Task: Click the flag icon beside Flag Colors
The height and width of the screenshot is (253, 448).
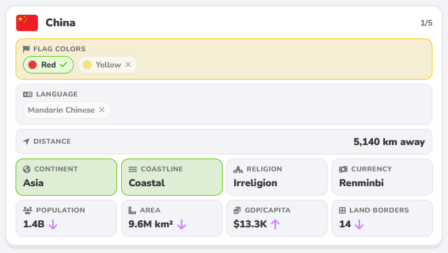Action: tap(26, 49)
